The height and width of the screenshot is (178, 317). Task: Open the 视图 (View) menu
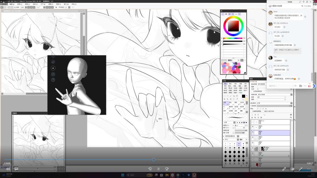click(x=59, y=4)
